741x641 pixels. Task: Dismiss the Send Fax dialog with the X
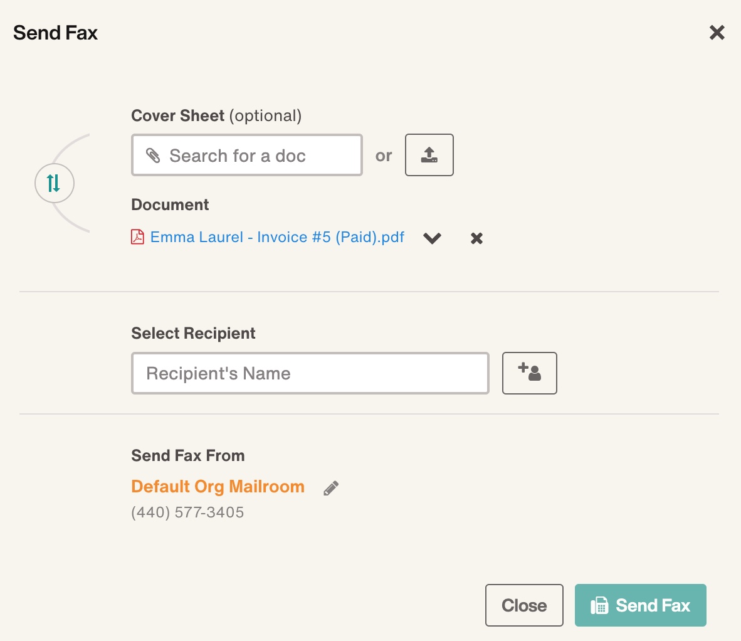click(717, 32)
